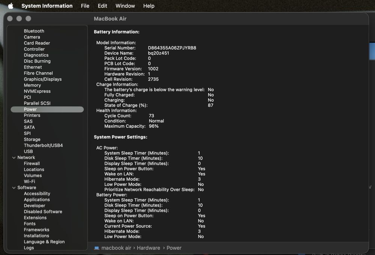Select Extensions in the sidebar
This screenshot has width=375, height=255.
pos(35,218)
